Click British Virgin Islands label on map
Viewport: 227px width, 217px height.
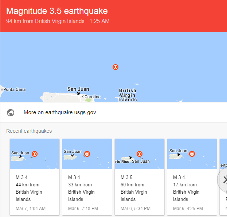click(128, 95)
